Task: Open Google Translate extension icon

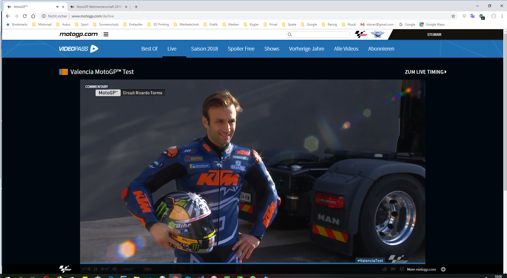Action: [472, 16]
